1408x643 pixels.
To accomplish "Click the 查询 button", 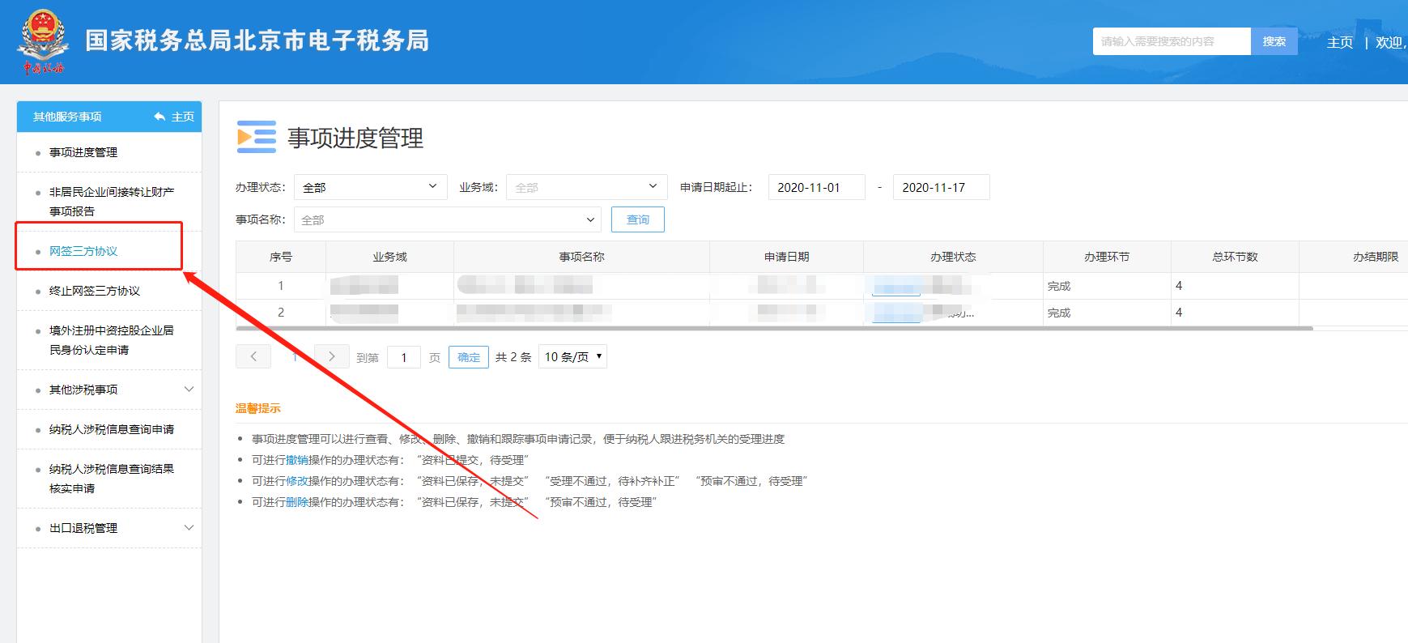I will pyautogui.click(x=638, y=219).
